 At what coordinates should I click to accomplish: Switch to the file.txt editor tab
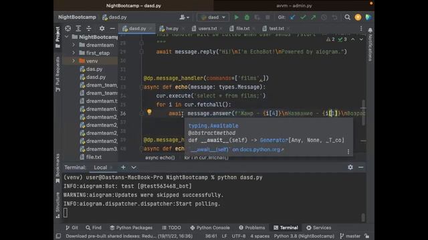click(x=242, y=28)
